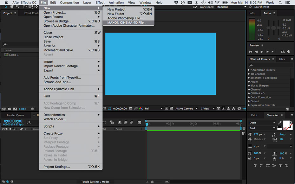Click the snapshot camera icon below the viewer
The width and height of the screenshot is (295, 184).
[x=130, y=109]
